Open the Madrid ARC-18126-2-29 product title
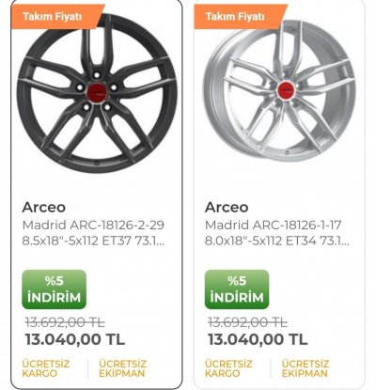Screen dimensions: 376x390 (x=93, y=233)
